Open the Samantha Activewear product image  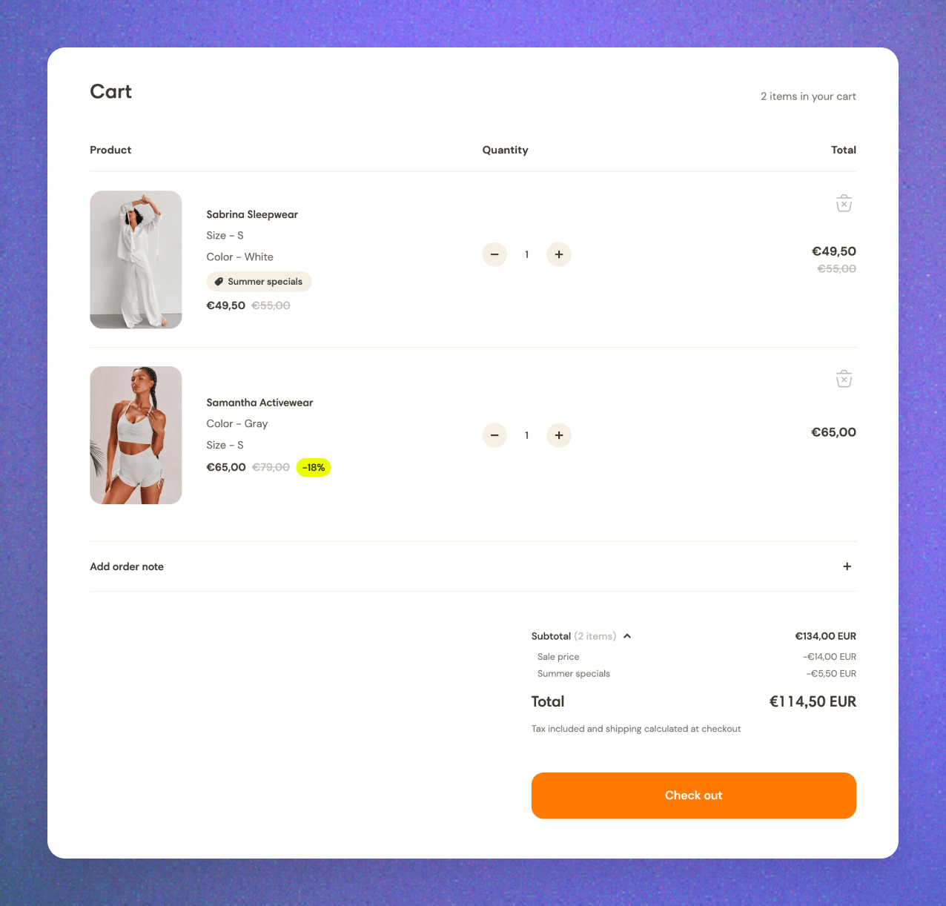[x=136, y=435]
